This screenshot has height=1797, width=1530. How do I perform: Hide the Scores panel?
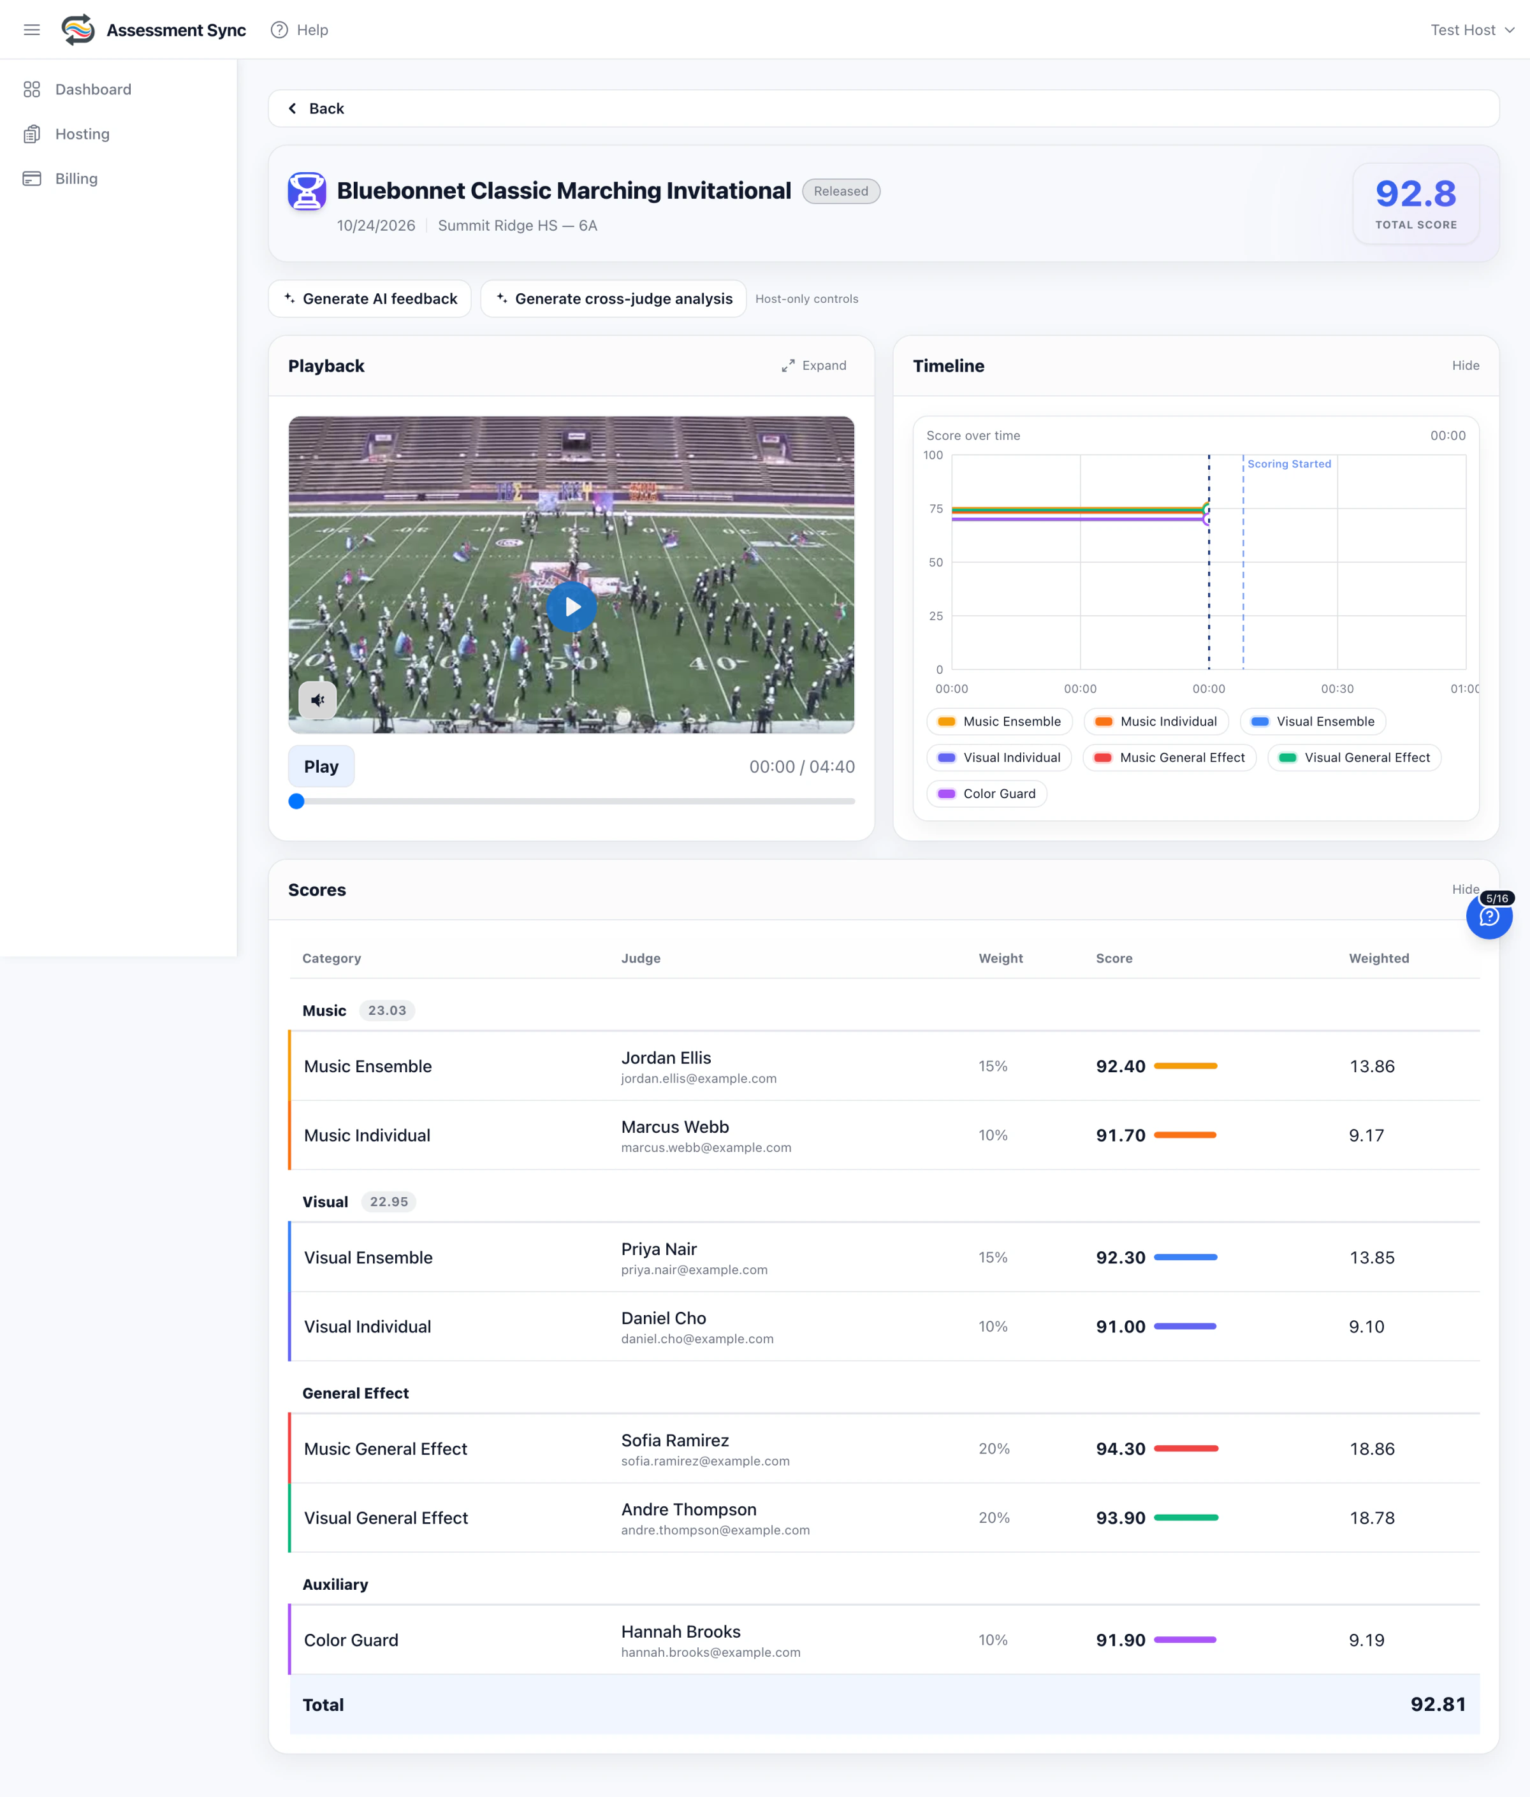(x=1465, y=889)
